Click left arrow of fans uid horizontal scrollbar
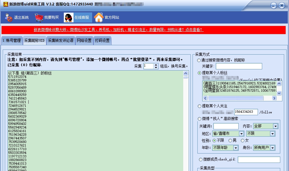Viewport: 289px width, 171px height. coord(205,98)
